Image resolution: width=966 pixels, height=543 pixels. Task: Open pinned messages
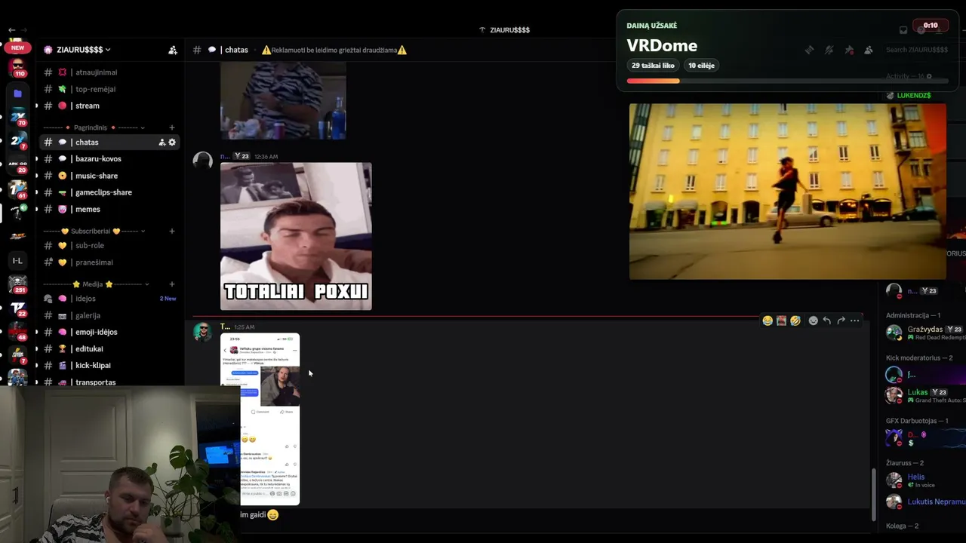click(x=849, y=50)
